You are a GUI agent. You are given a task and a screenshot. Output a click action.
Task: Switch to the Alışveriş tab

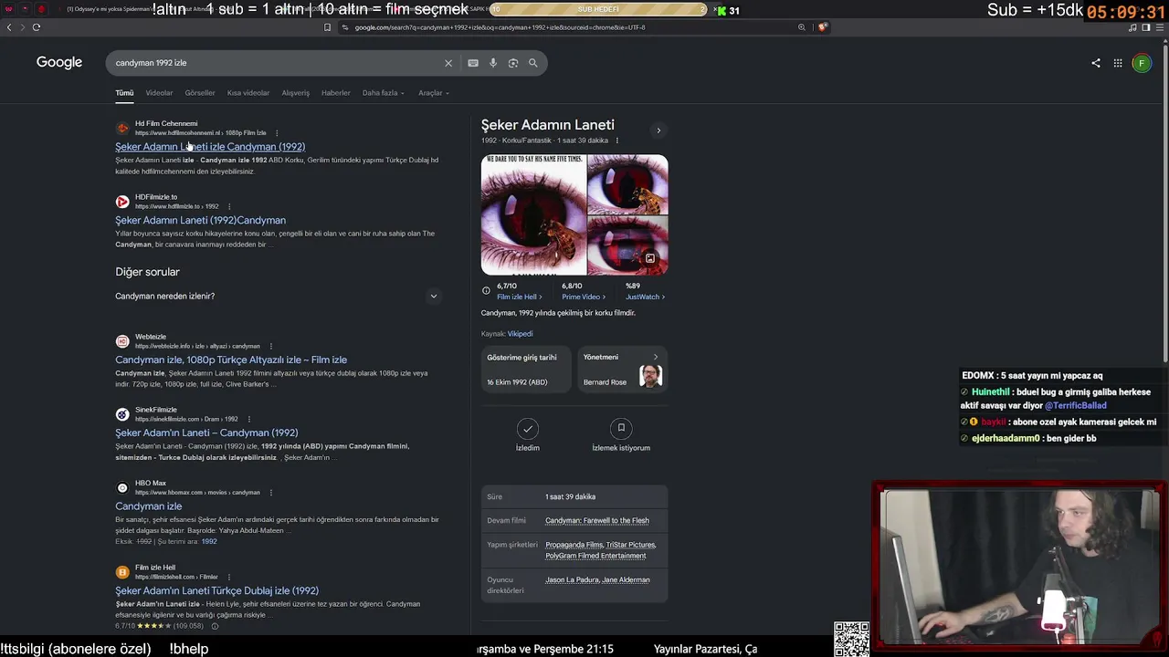coord(296,93)
